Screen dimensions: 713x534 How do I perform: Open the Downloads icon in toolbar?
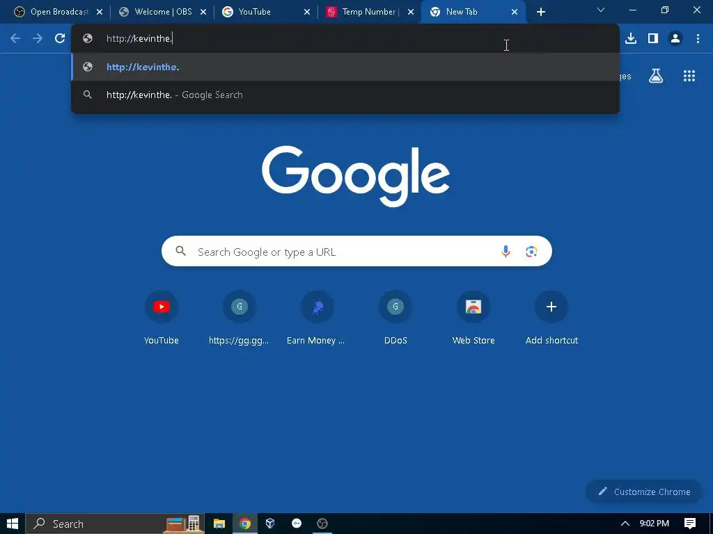631,39
